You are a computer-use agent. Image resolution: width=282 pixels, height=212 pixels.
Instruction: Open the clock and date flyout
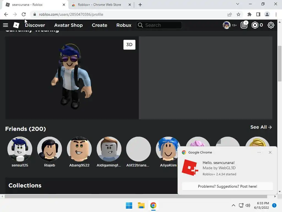[x=262, y=205]
